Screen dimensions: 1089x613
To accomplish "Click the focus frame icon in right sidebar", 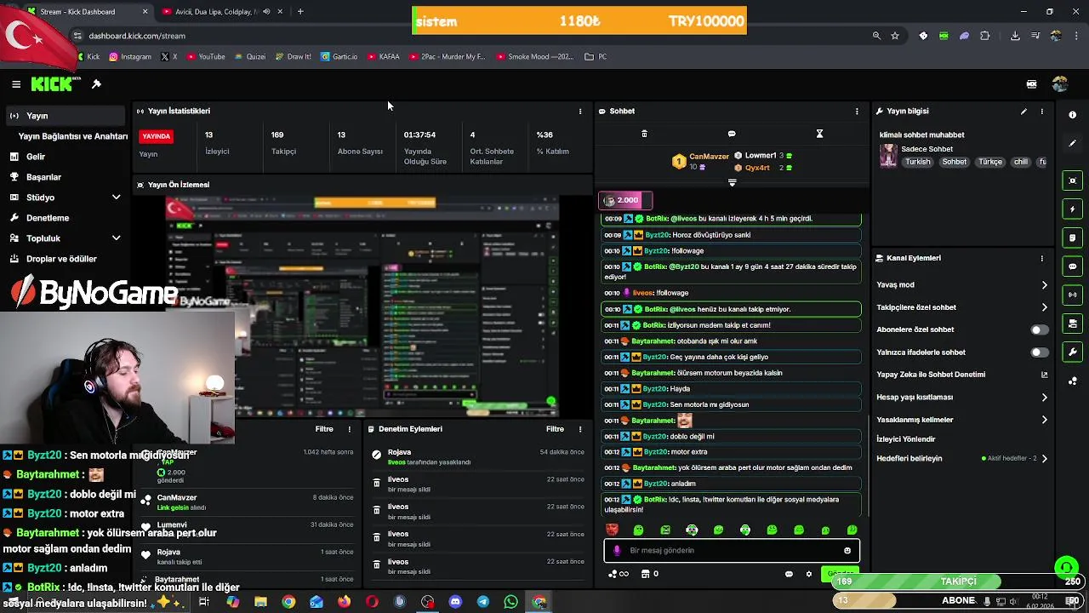I will (x=1072, y=180).
